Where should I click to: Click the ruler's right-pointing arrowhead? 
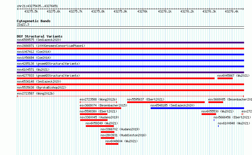[243, 9]
